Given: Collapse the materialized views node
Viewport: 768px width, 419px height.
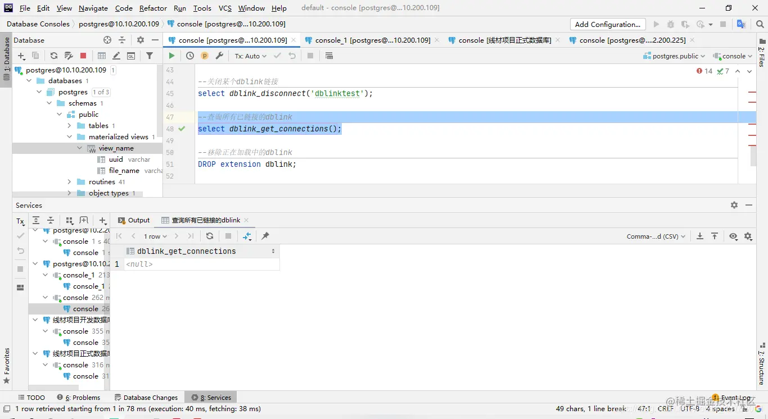Looking at the screenshot, I should coord(69,136).
